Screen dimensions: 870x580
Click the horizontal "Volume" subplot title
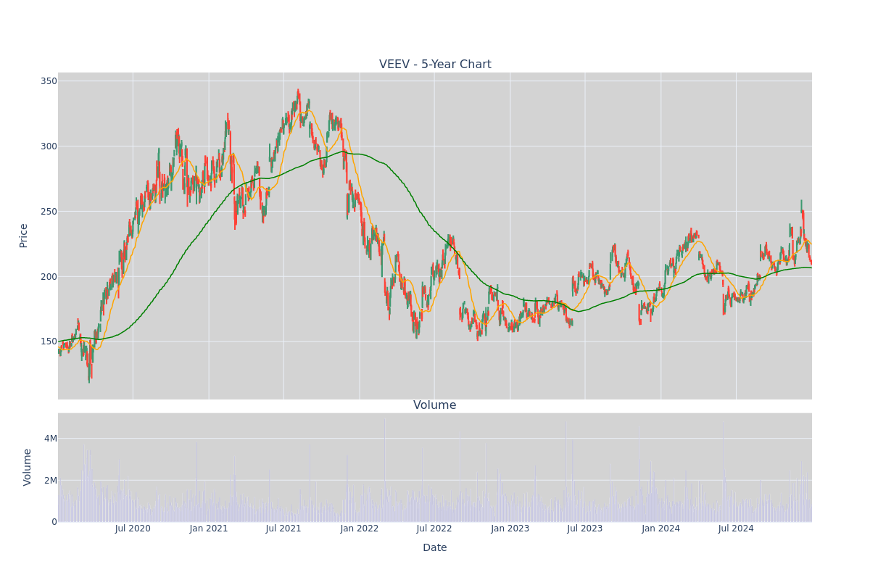click(x=435, y=405)
